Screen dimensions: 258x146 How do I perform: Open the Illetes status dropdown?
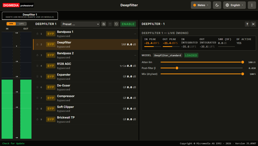point(201,5)
